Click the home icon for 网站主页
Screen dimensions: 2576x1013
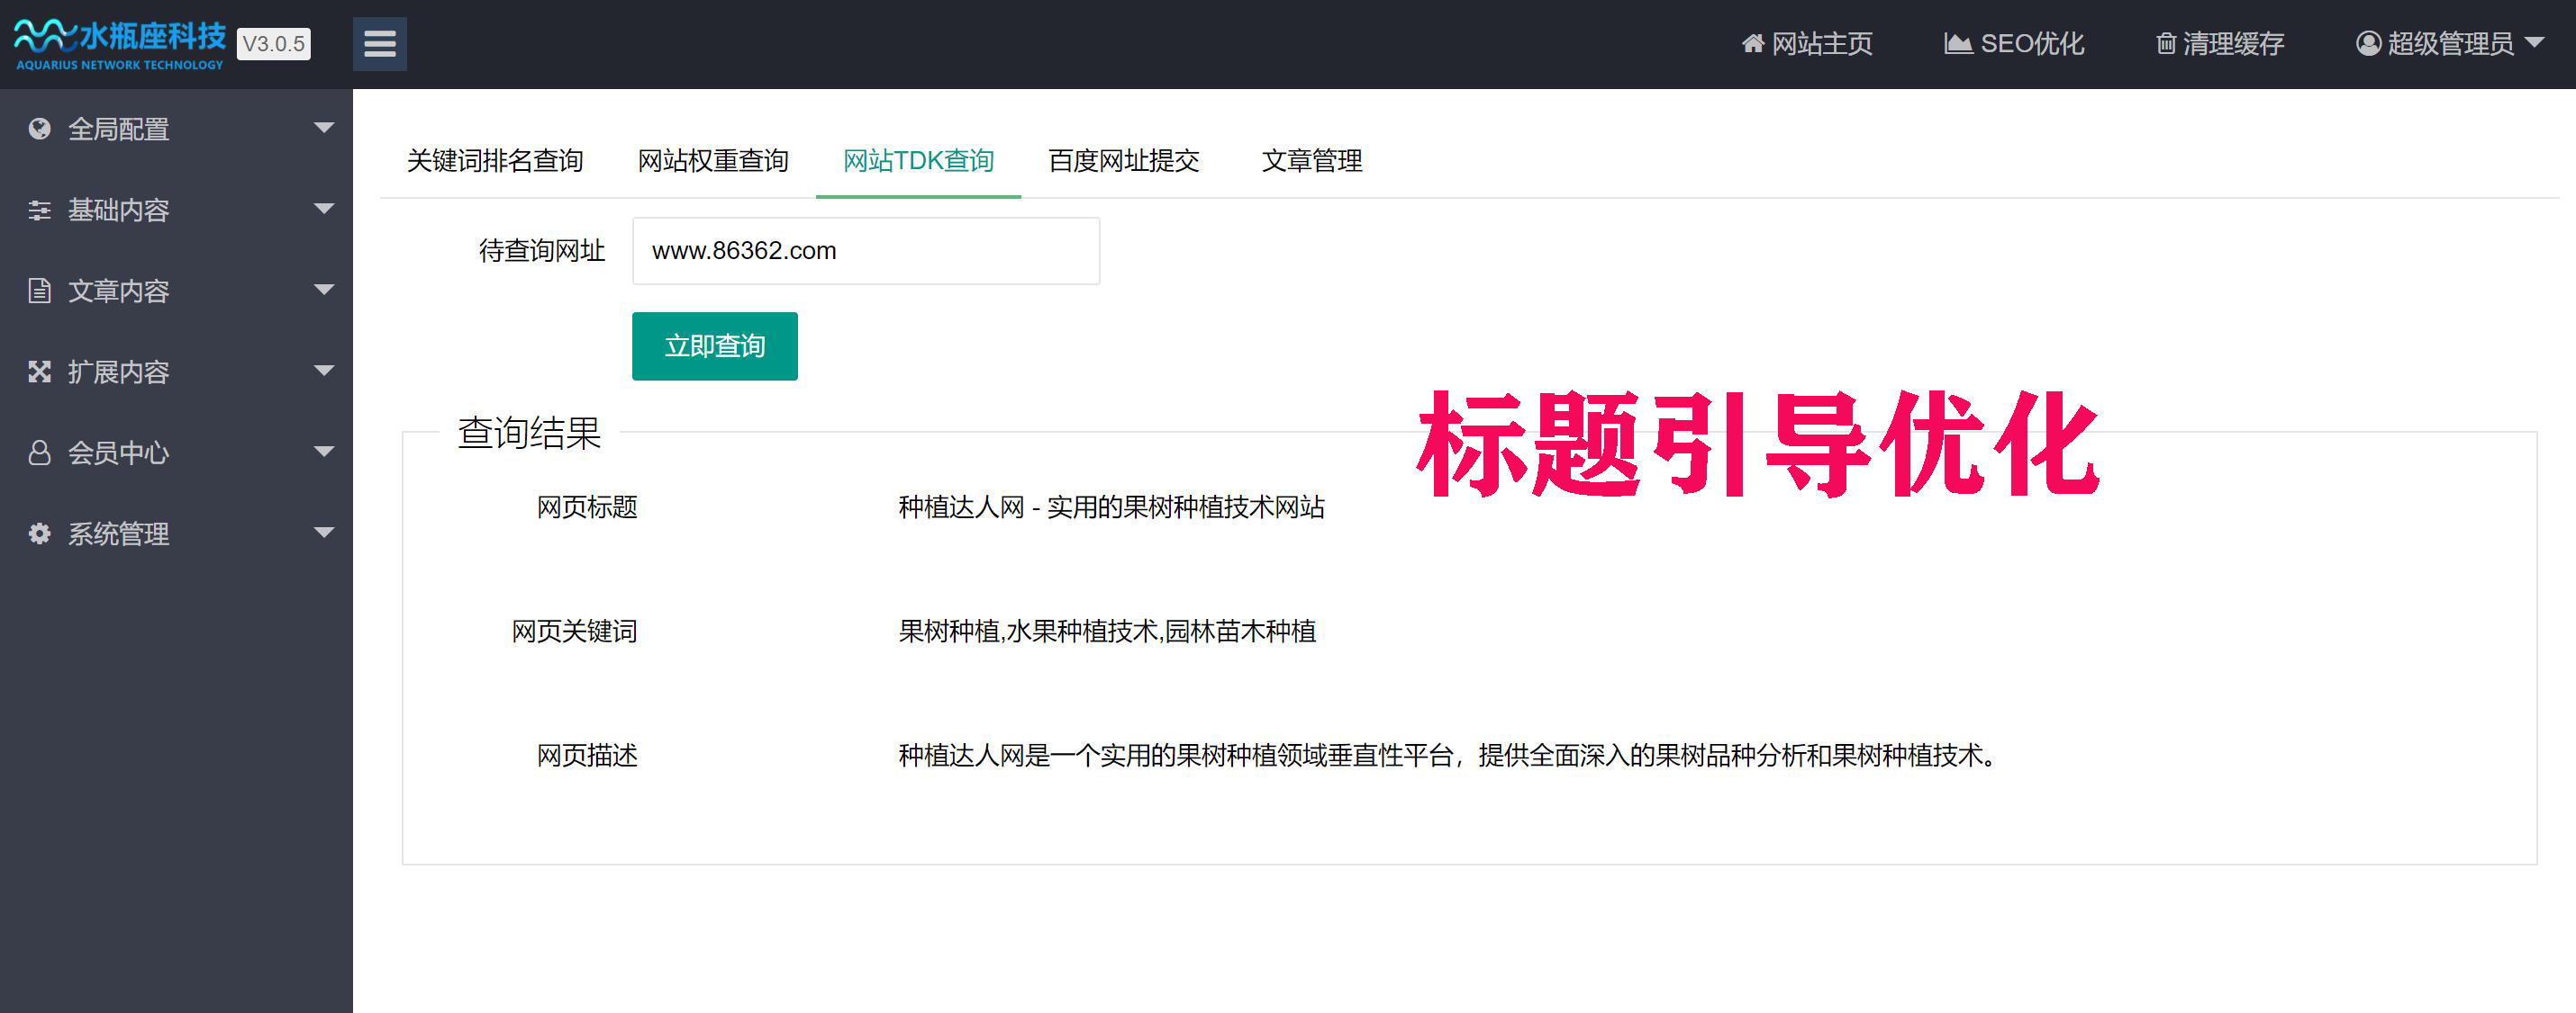(x=1752, y=44)
